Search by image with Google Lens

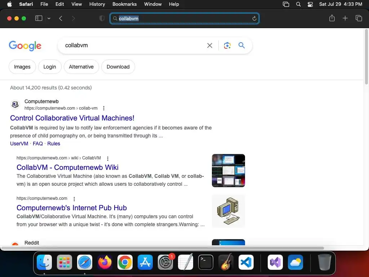coord(227,45)
